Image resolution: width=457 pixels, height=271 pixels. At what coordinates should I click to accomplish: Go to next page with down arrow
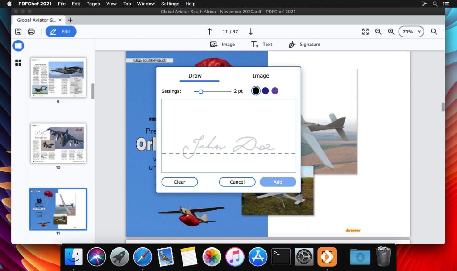pos(251,31)
